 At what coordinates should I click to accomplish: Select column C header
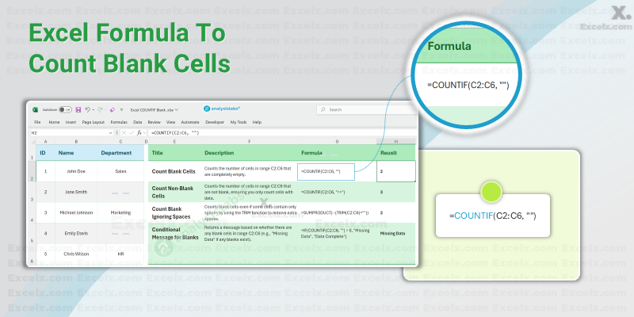[x=120, y=142]
